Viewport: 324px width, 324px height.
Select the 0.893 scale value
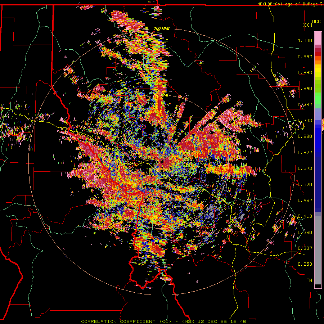(x=305, y=72)
